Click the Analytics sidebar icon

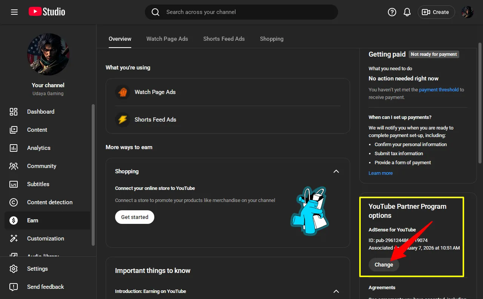coord(14,148)
